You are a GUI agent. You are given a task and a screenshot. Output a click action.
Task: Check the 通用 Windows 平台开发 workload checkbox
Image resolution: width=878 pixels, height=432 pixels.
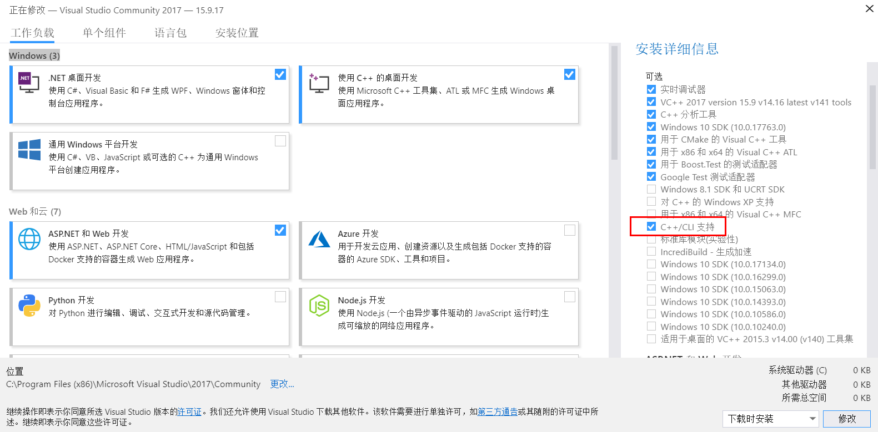pyautogui.click(x=280, y=141)
